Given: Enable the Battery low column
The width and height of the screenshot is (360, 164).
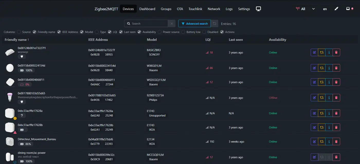Looking at the screenshot, I should pyautogui.click(x=183, y=32).
